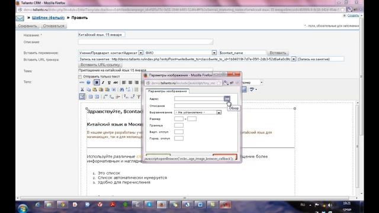Center-align text in the editor
This screenshot has width=379, height=213.
tap(130, 83)
